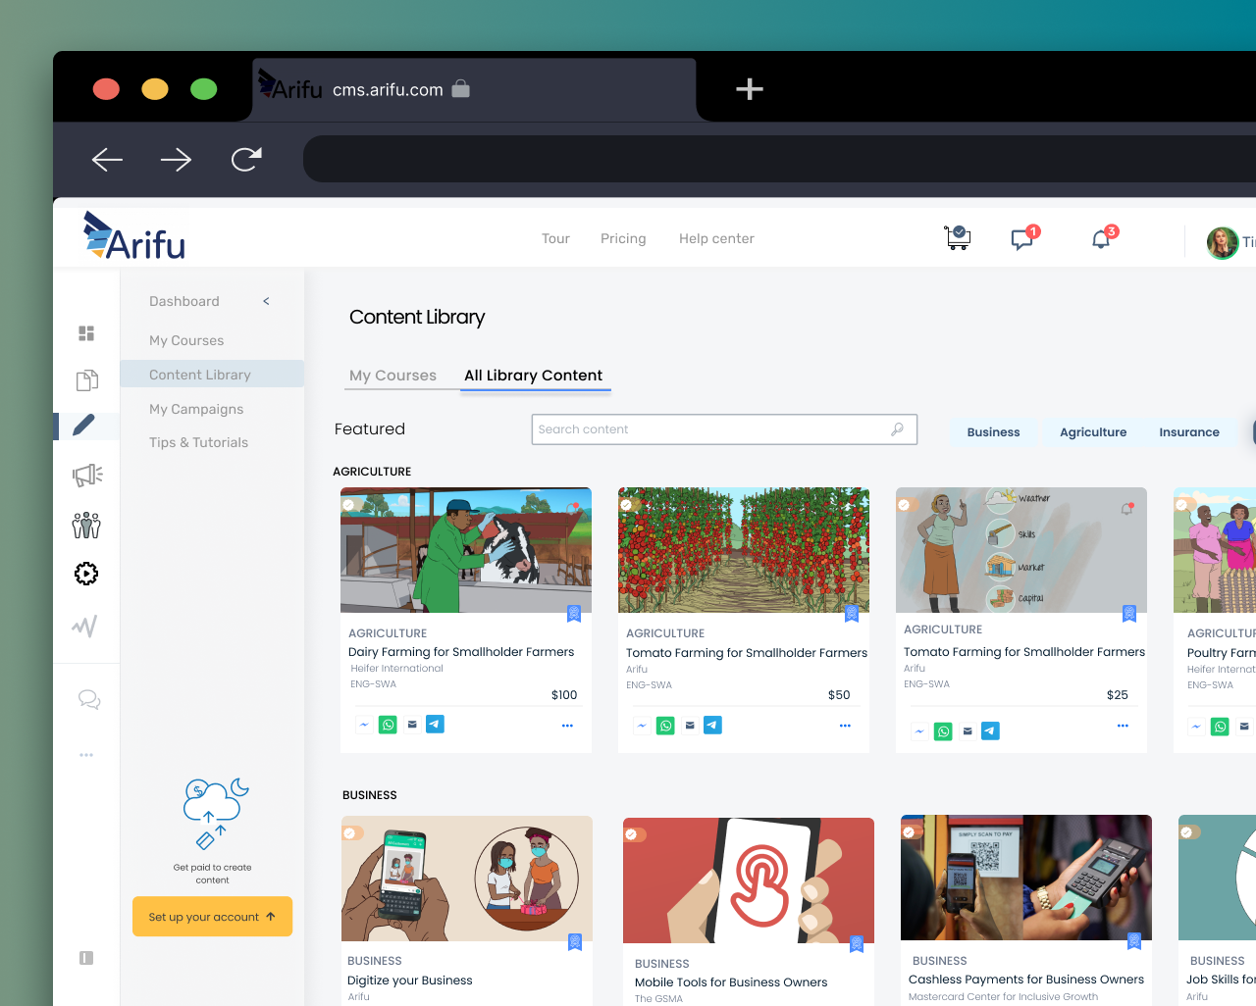The image size is (1256, 1006).
Task: Open the notifications bell icon
Action: [1101, 239]
